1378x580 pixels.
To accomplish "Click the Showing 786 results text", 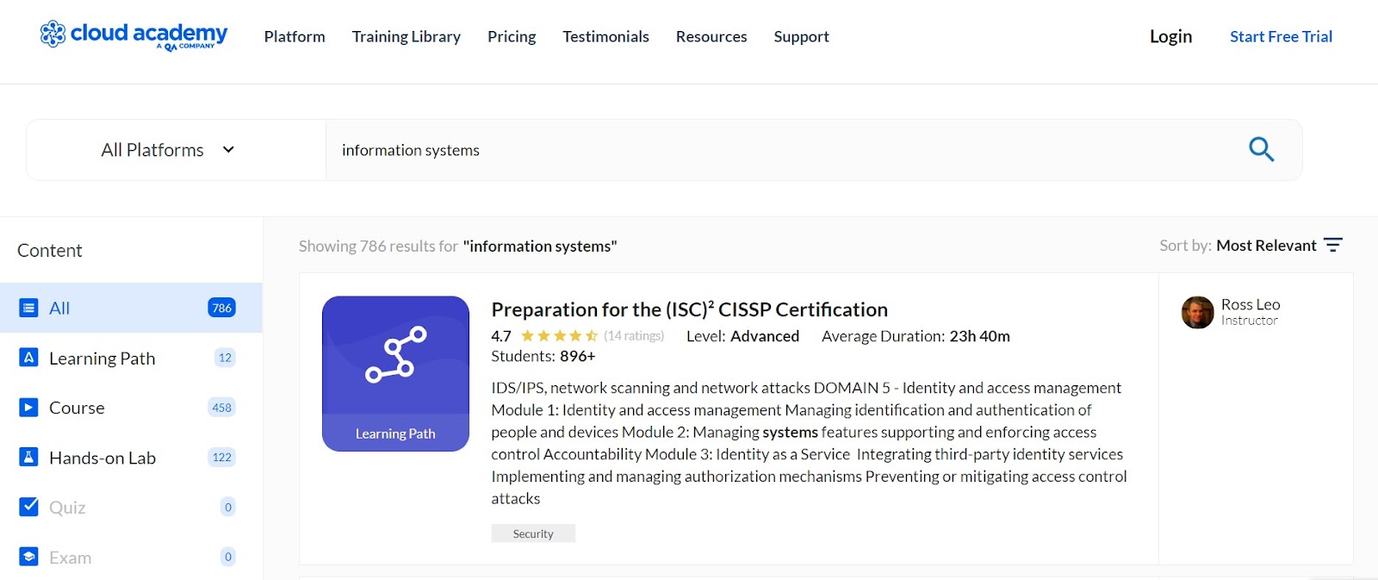I will click(458, 246).
